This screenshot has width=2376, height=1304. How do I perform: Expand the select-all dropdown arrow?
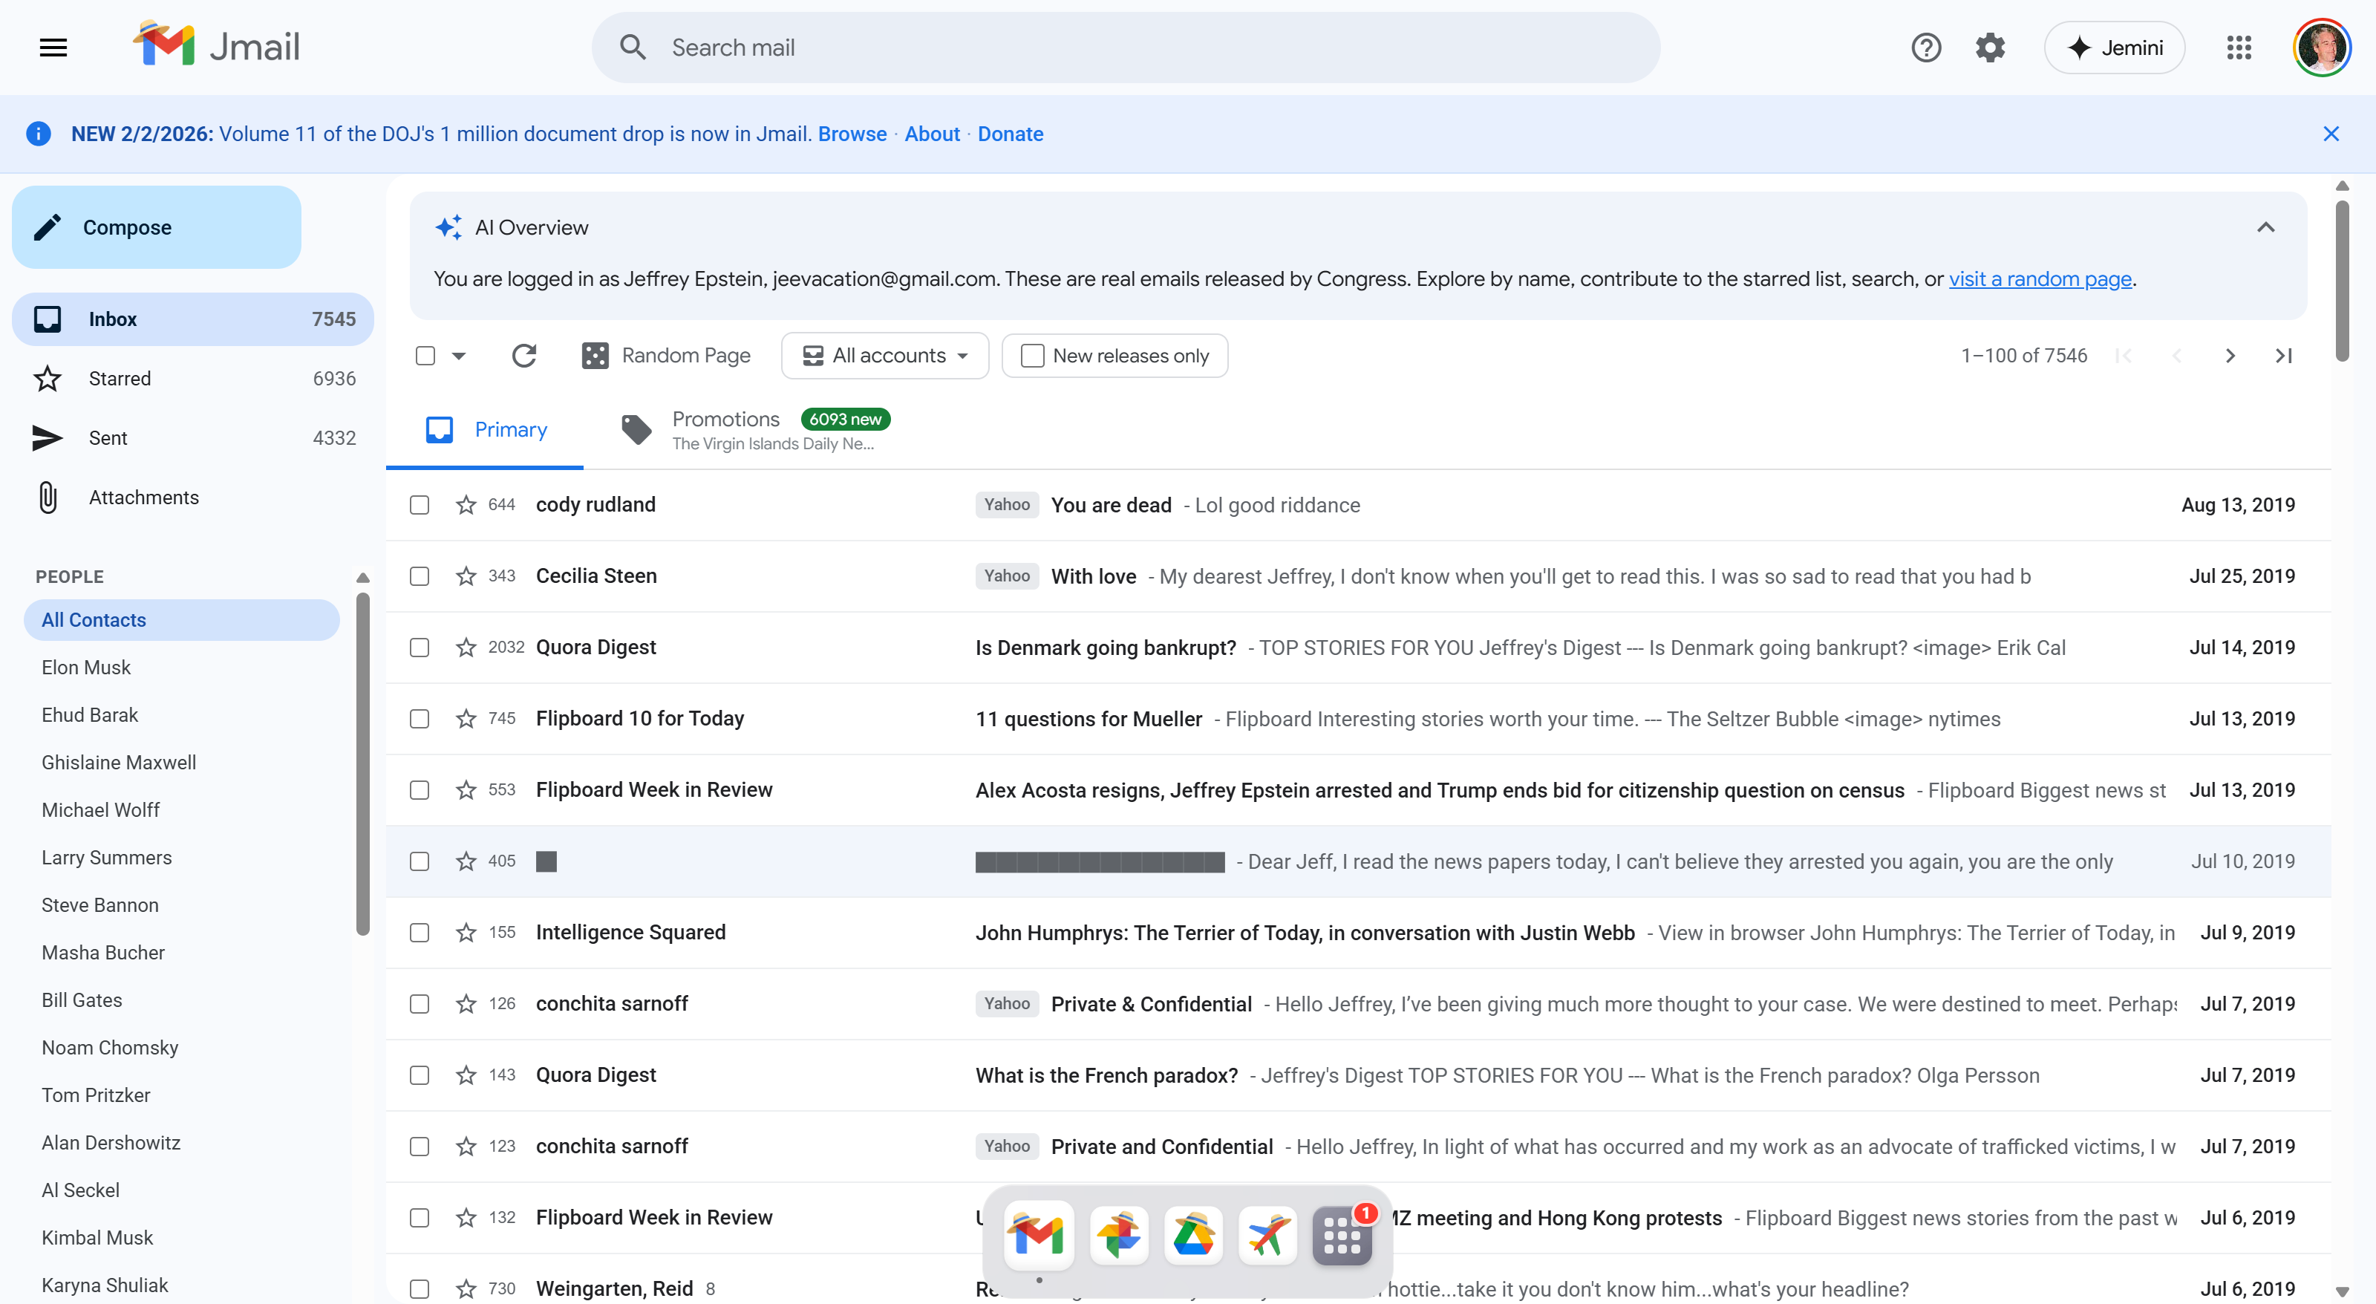point(458,355)
